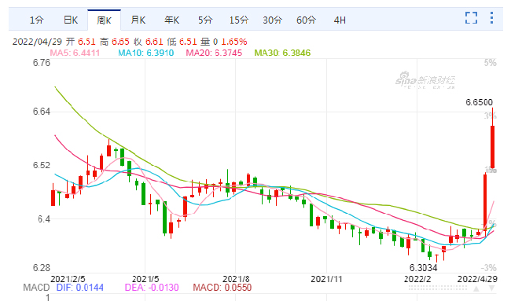The height and width of the screenshot is (301, 511).
Task: Click the 2022/2 date axis label
Action: tap(417, 279)
